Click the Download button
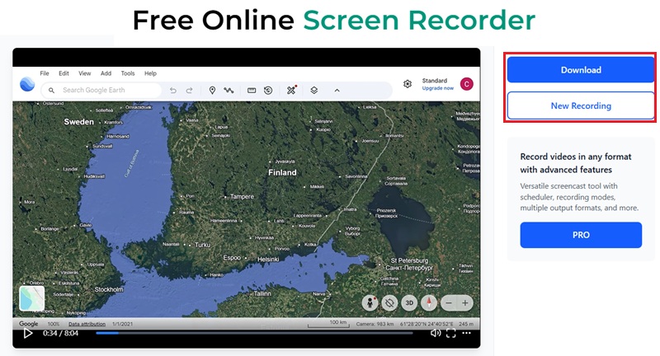660x356 pixels. (581, 70)
